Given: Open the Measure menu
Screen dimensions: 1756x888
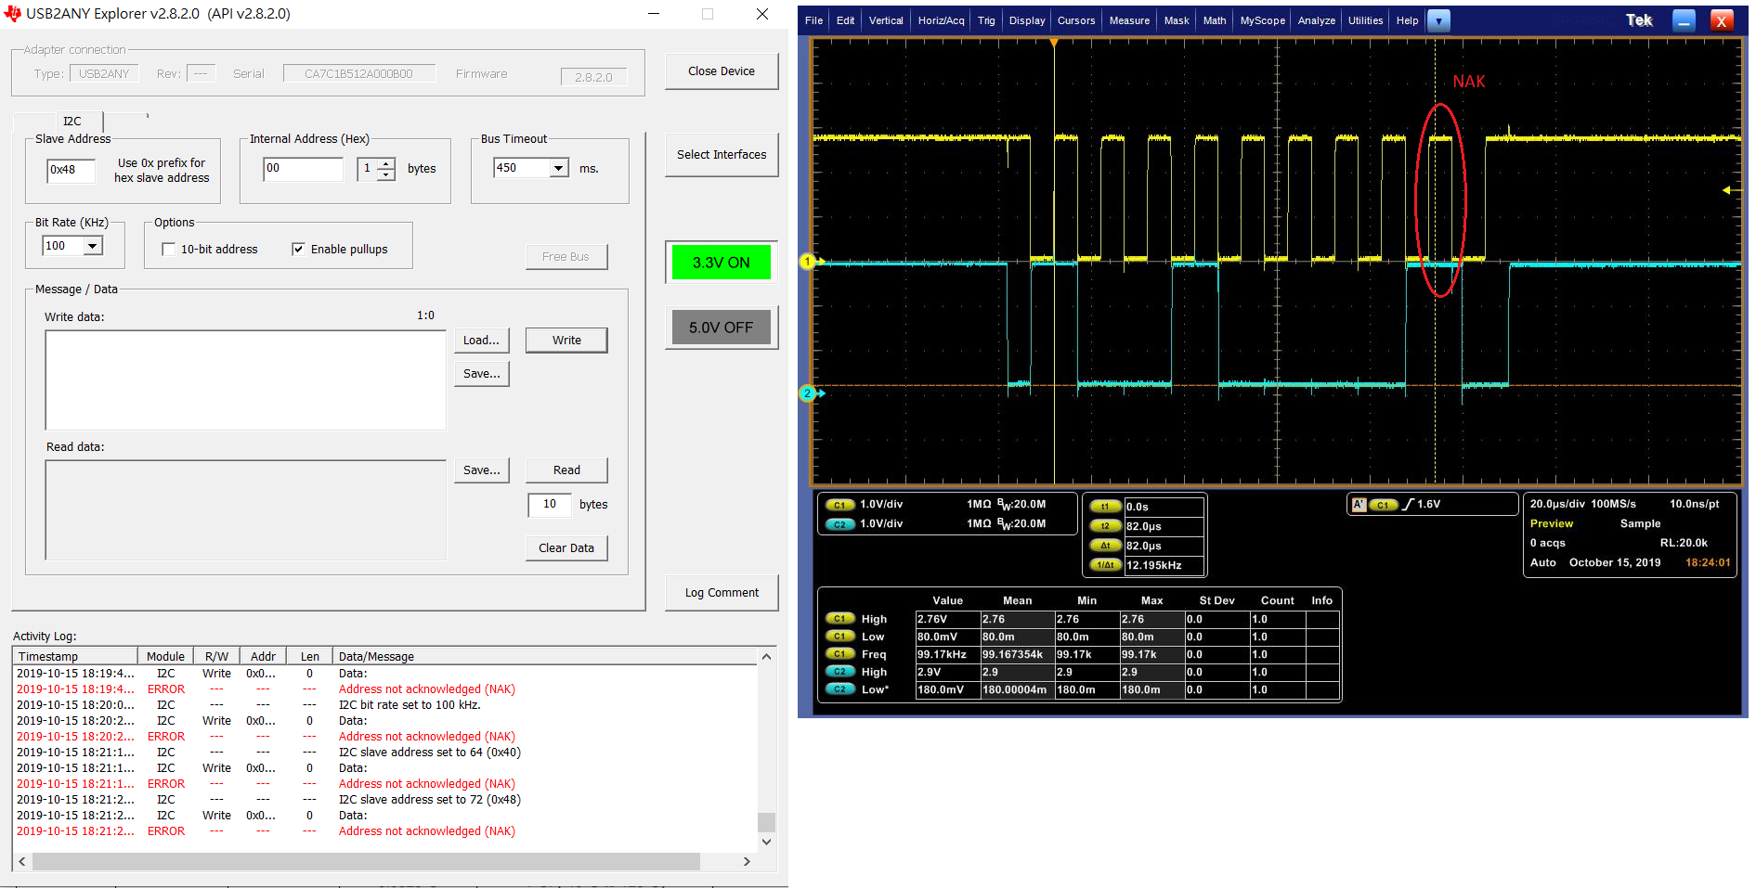Looking at the screenshot, I should click(1129, 20).
